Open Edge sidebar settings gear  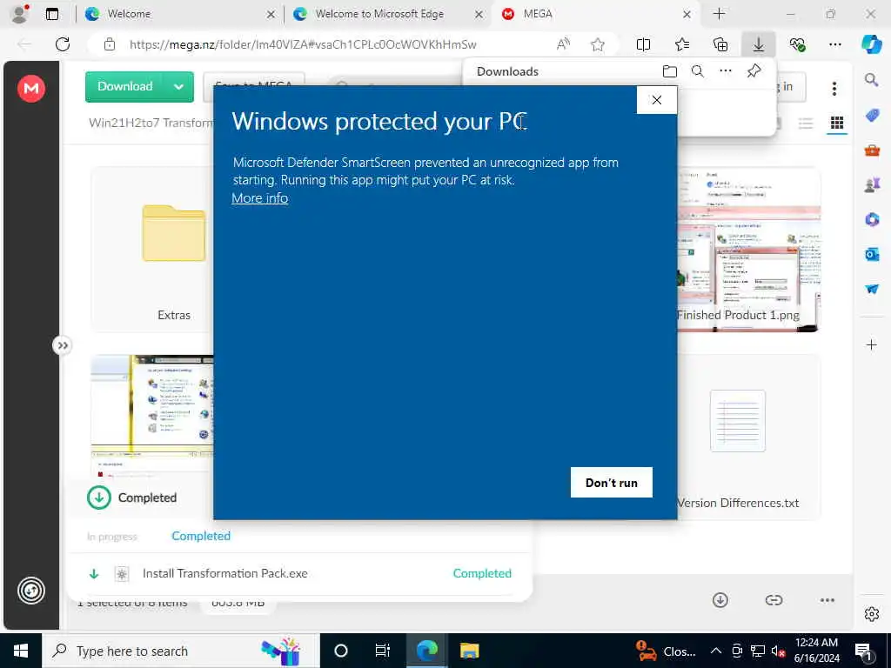point(871,614)
